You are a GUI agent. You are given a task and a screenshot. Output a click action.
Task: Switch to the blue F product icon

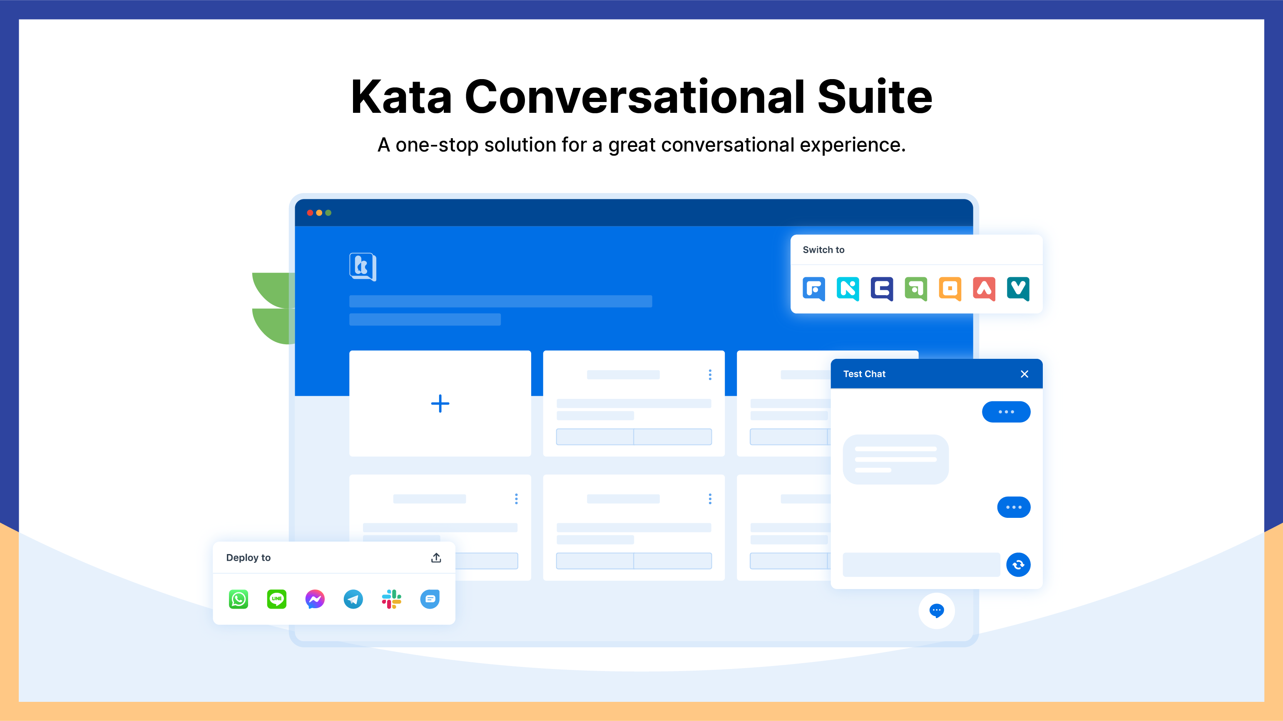point(814,289)
